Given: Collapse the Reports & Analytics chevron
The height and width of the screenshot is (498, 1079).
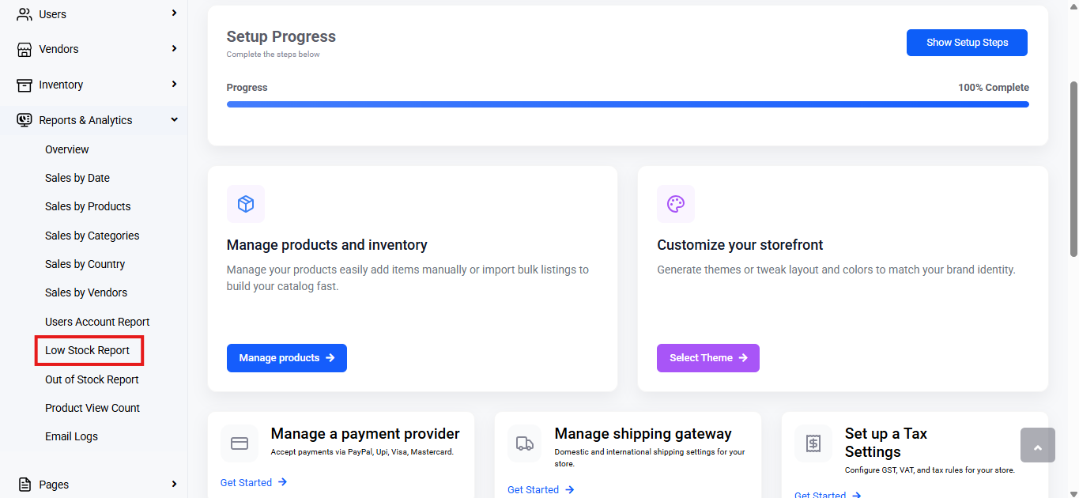Looking at the screenshot, I should coord(174,120).
